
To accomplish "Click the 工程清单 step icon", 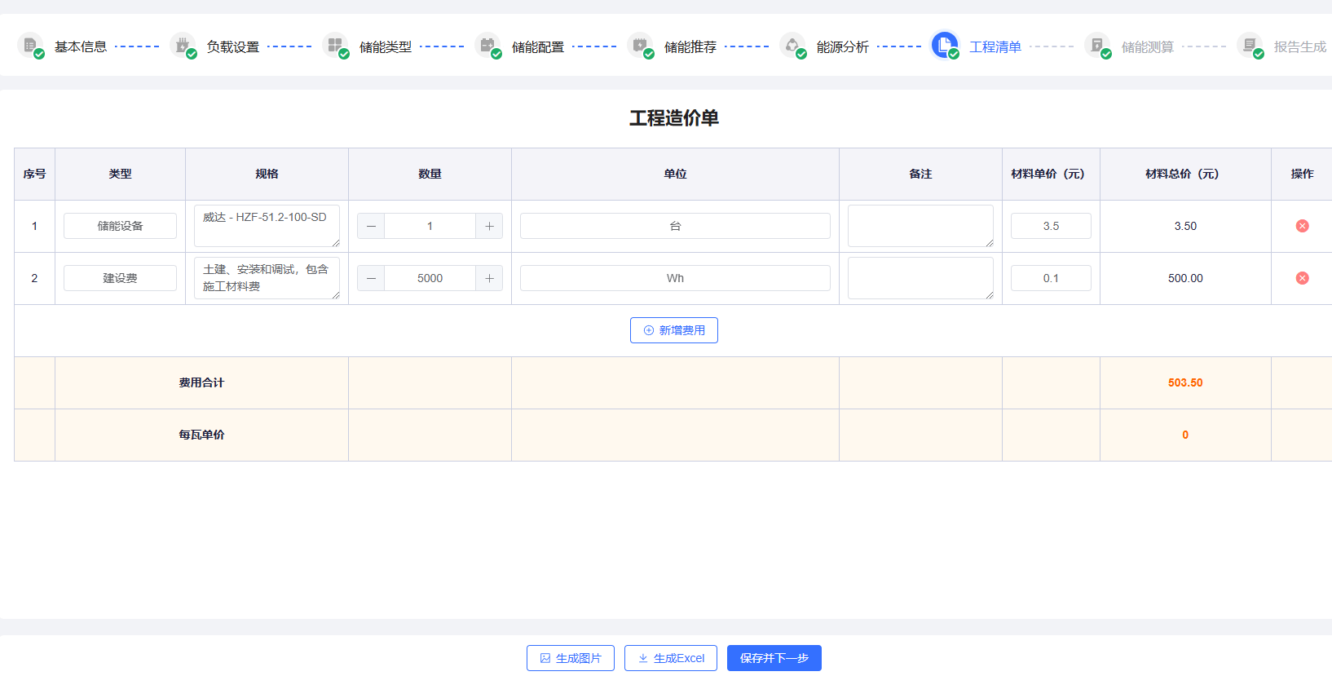I will (x=945, y=46).
